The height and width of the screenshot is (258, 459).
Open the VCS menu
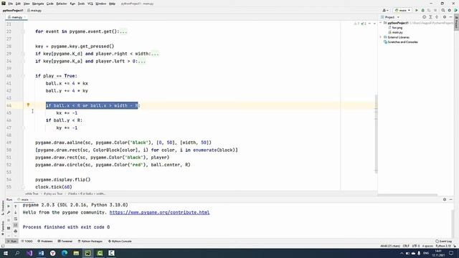tap(90, 4)
